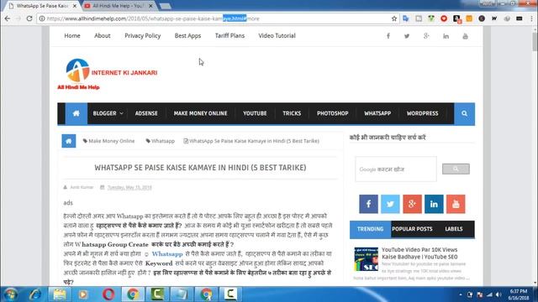Open the PHOTOSHOP menu item
Screen dimensions: 538x302
pyautogui.click(x=333, y=113)
